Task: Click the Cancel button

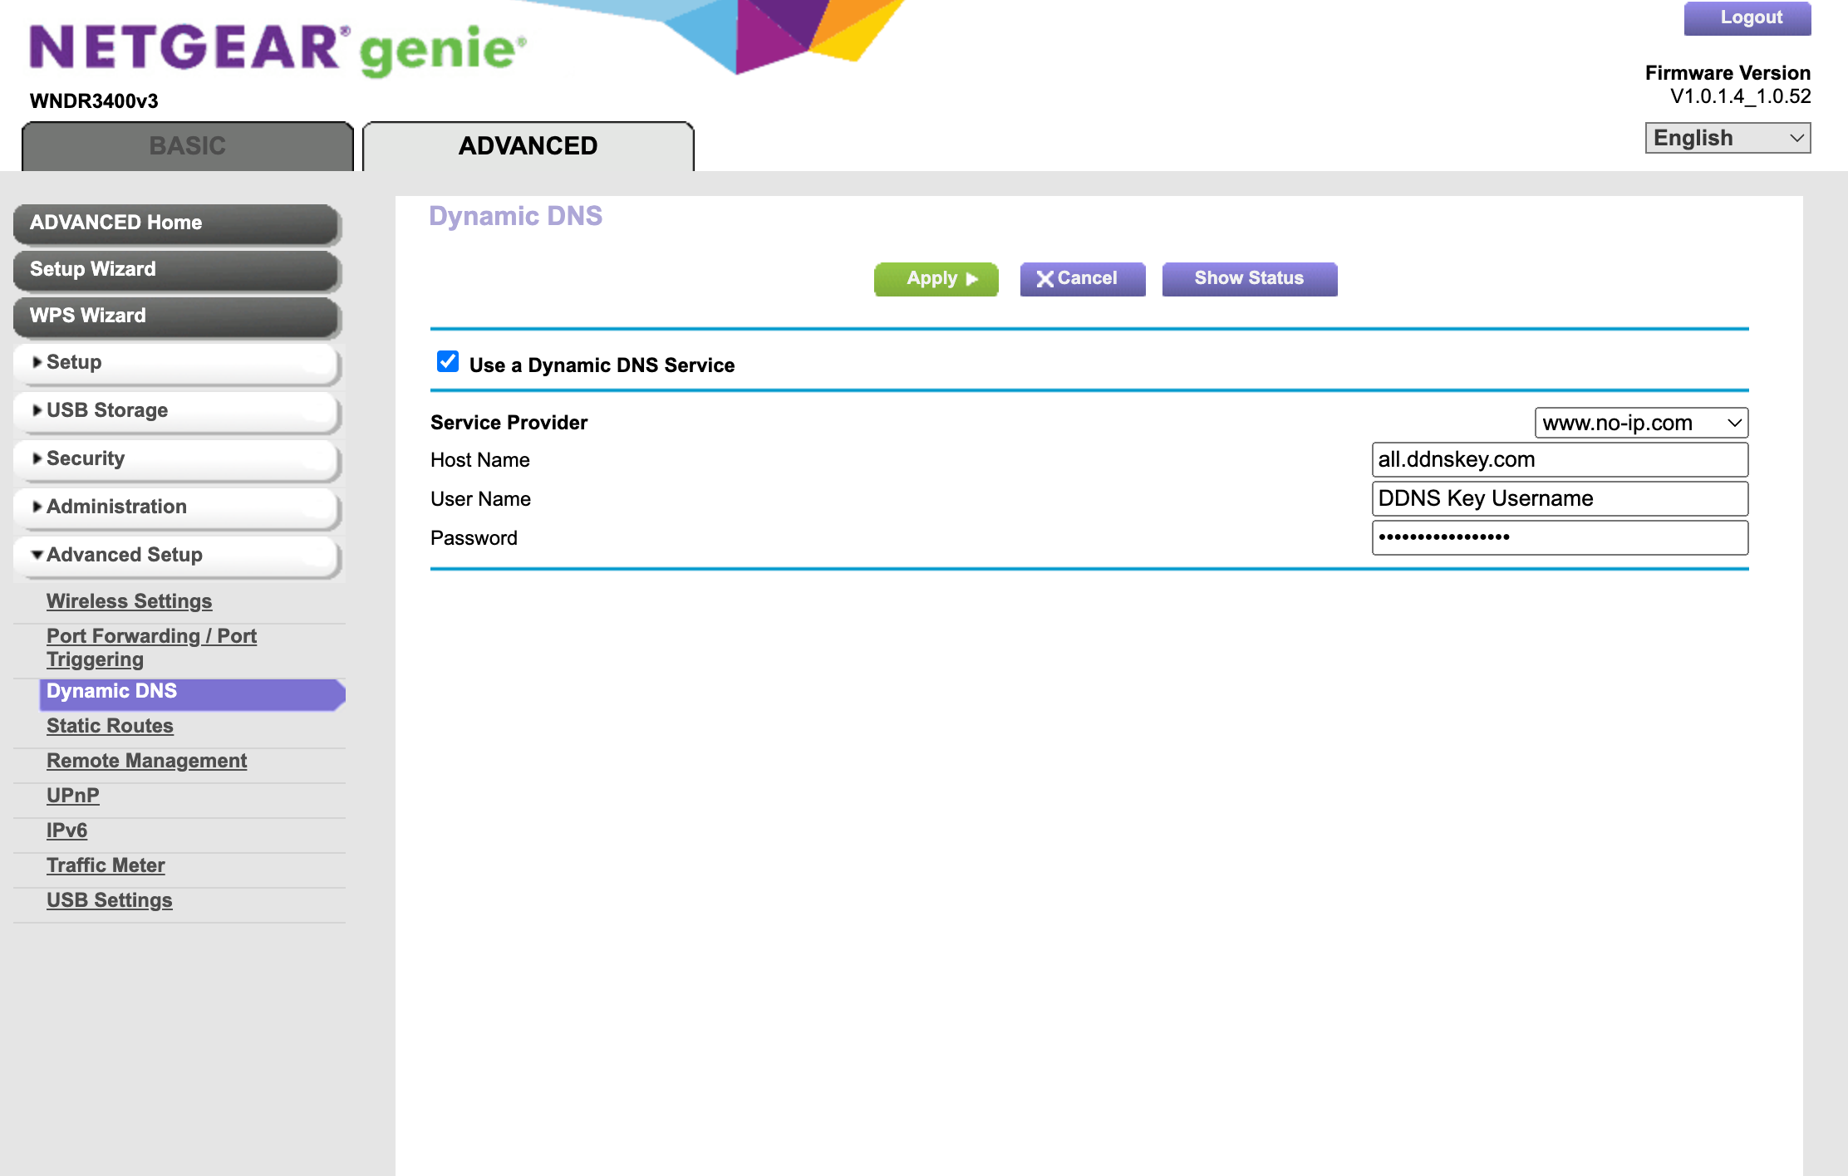Action: tap(1082, 279)
